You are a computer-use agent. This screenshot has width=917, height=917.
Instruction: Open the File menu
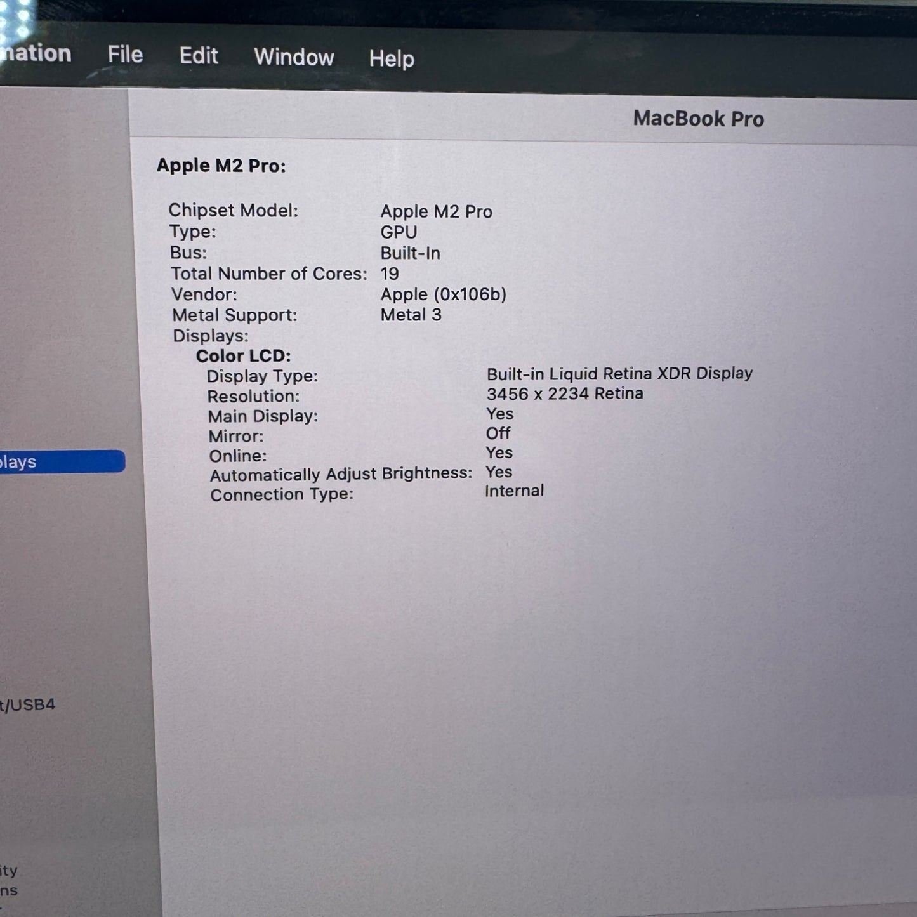(125, 55)
